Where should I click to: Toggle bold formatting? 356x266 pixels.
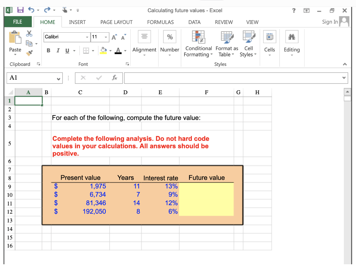(x=48, y=50)
